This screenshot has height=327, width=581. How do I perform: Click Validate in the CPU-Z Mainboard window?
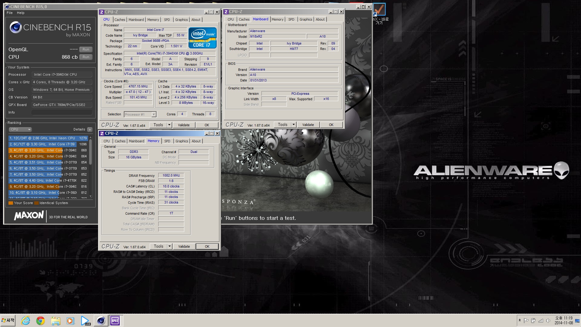308,125
